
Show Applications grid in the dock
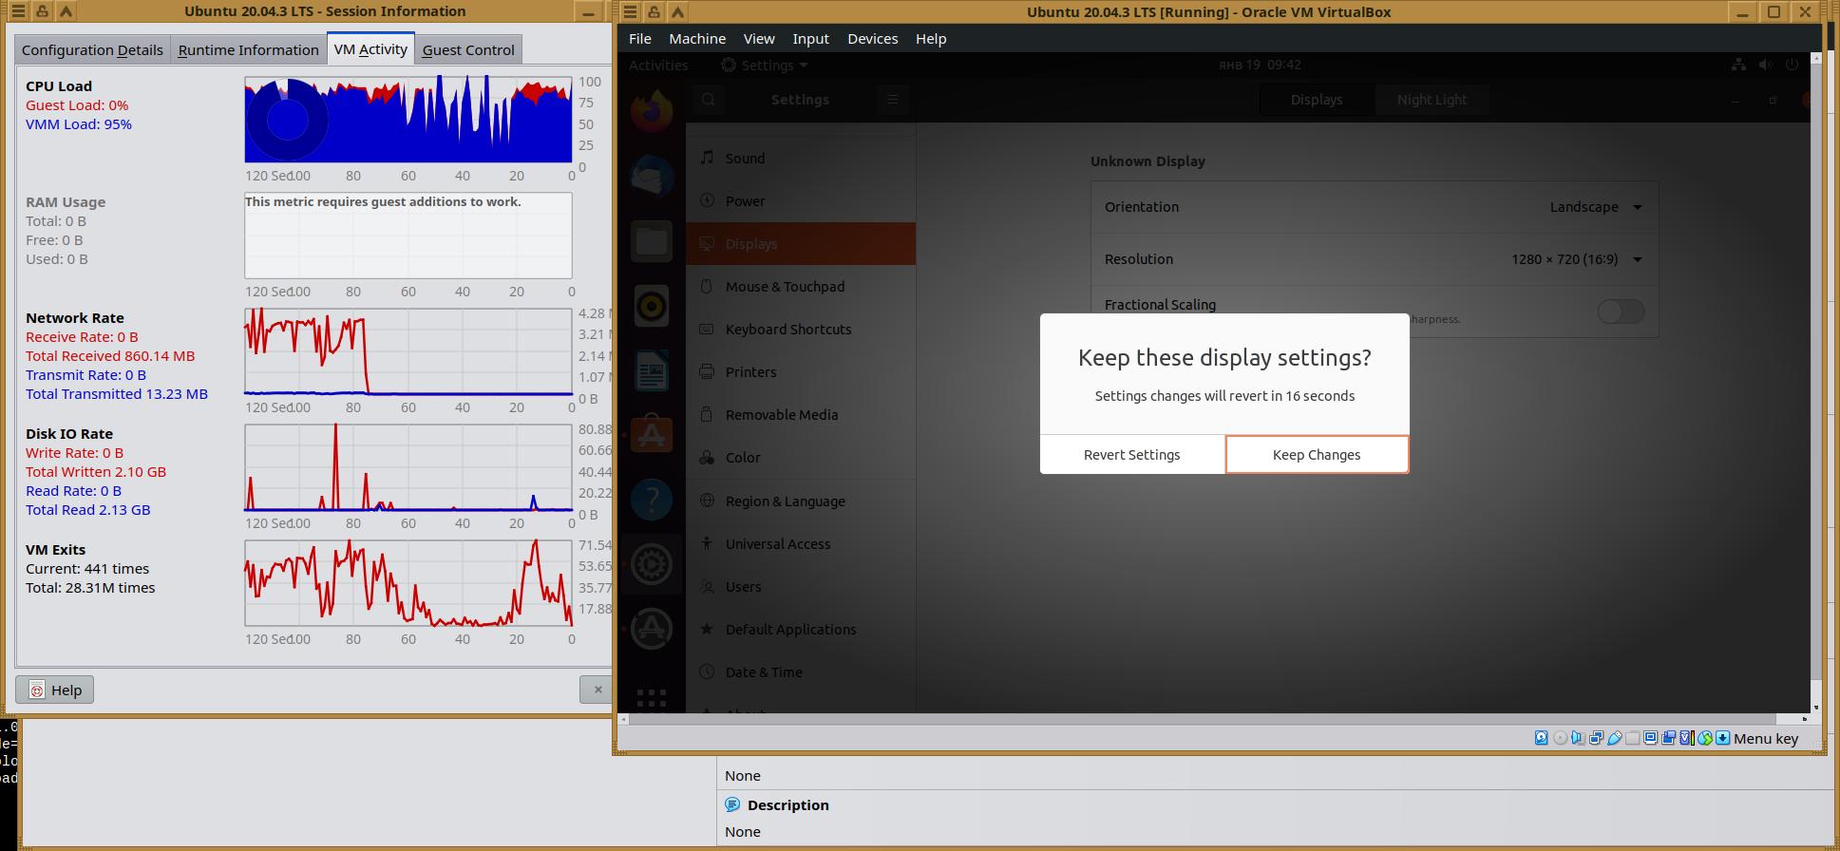click(652, 699)
